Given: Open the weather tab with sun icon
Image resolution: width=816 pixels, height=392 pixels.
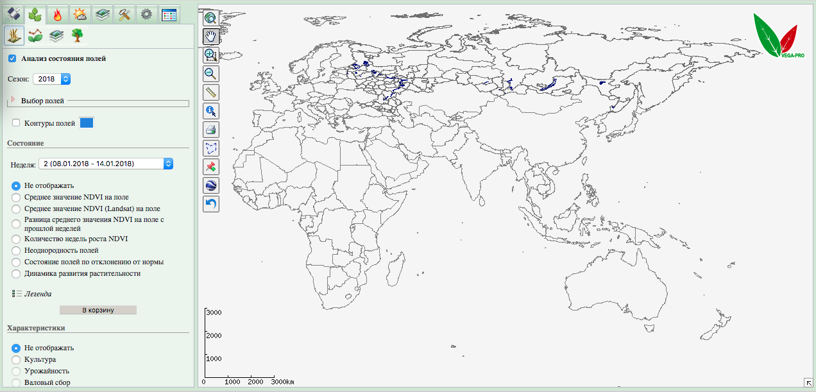Looking at the screenshot, I should [x=80, y=13].
